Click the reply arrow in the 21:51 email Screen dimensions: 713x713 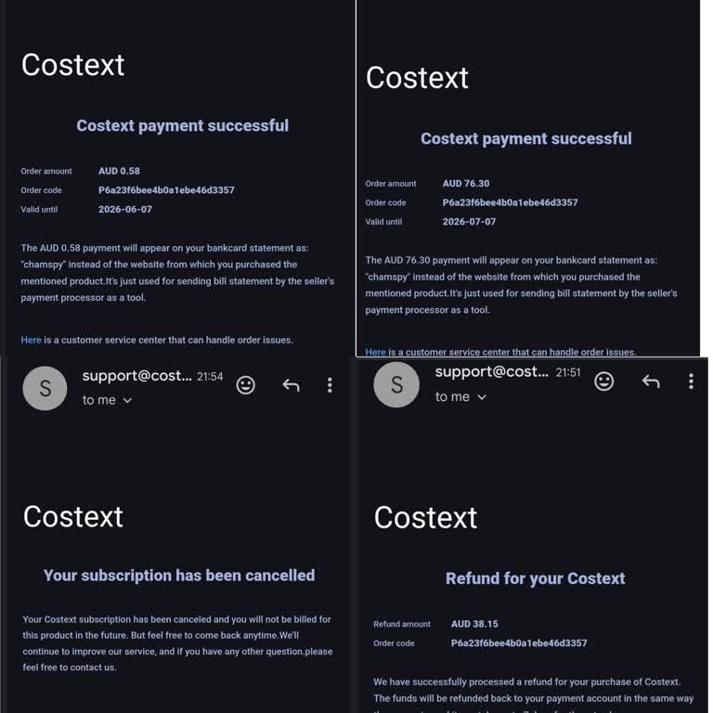coord(650,381)
